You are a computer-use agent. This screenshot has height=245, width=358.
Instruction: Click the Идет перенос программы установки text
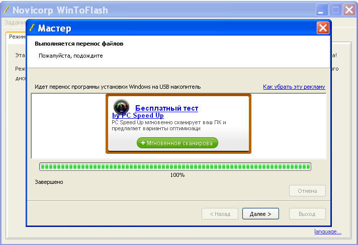coord(118,87)
